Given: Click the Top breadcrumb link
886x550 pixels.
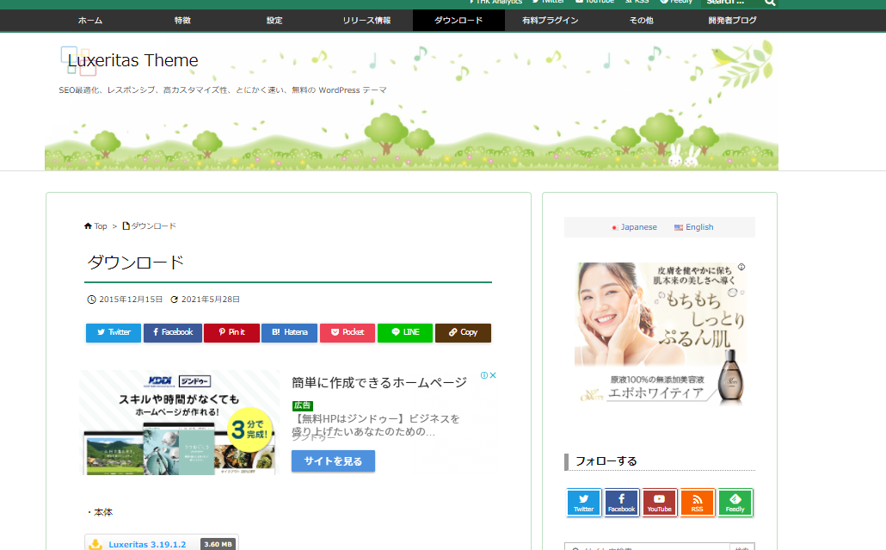Looking at the screenshot, I should pos(101,226).
